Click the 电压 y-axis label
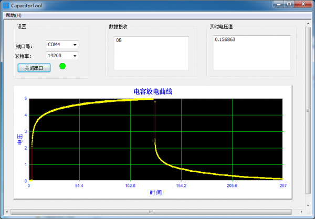The width and height of the screenshot is (315, 219). [20, 139]
